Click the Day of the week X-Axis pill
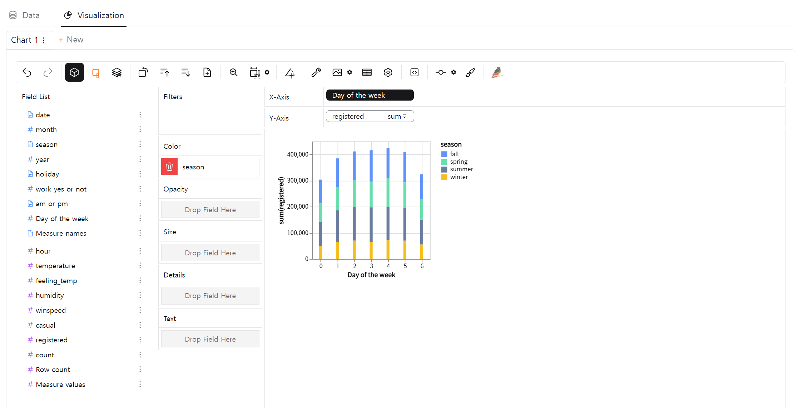798x408 pixels. (370, 95)
